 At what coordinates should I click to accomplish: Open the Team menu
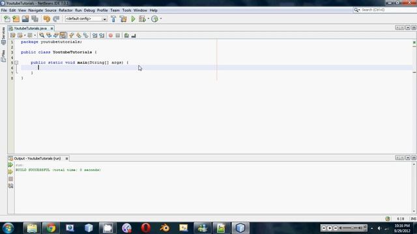(x=115, y=10)
